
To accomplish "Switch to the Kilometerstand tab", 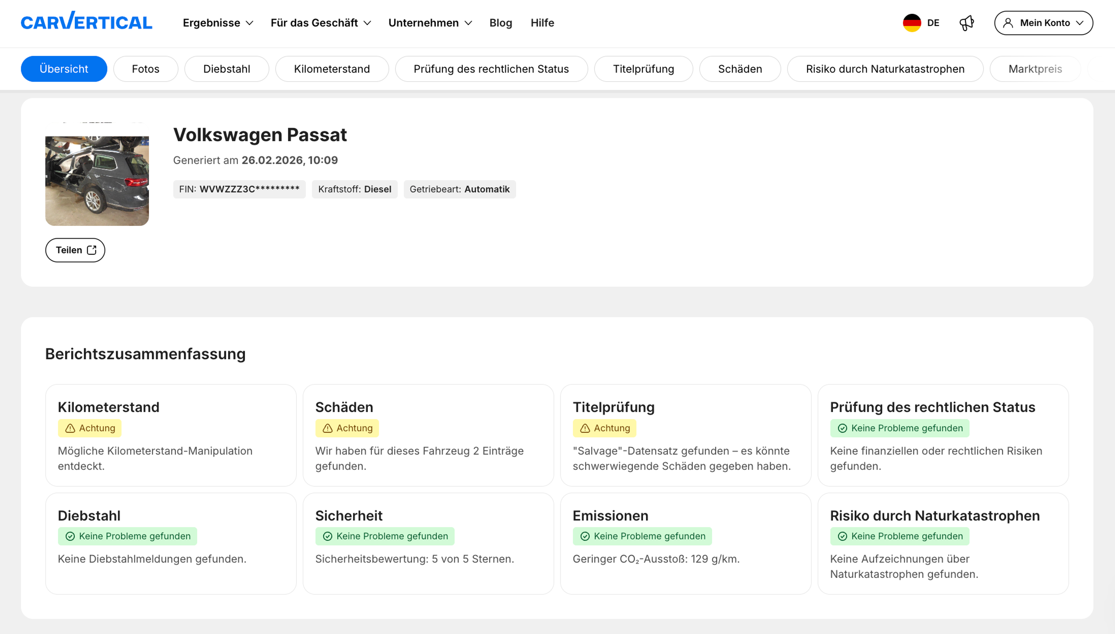I will [332, 69].
